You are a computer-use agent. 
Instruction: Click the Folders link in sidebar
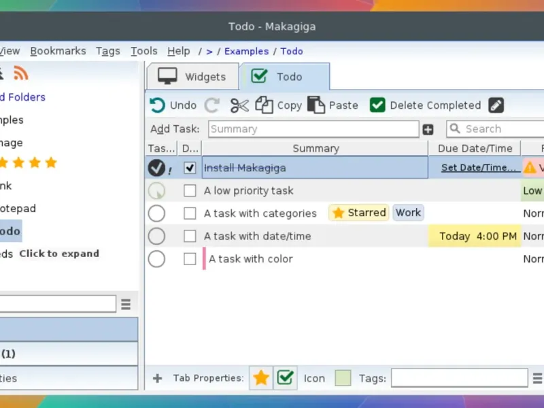tap(23, 97)
